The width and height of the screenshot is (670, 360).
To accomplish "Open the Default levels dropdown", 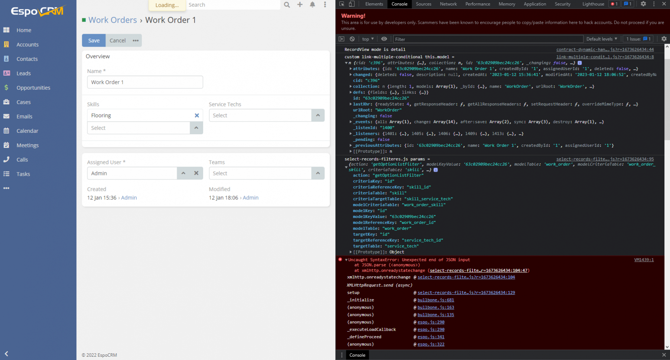I will (602, 39).
